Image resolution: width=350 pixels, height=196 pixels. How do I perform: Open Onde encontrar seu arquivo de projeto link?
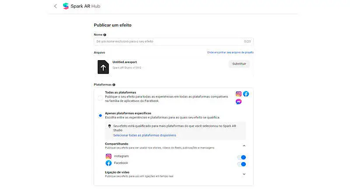pos(231,52)
